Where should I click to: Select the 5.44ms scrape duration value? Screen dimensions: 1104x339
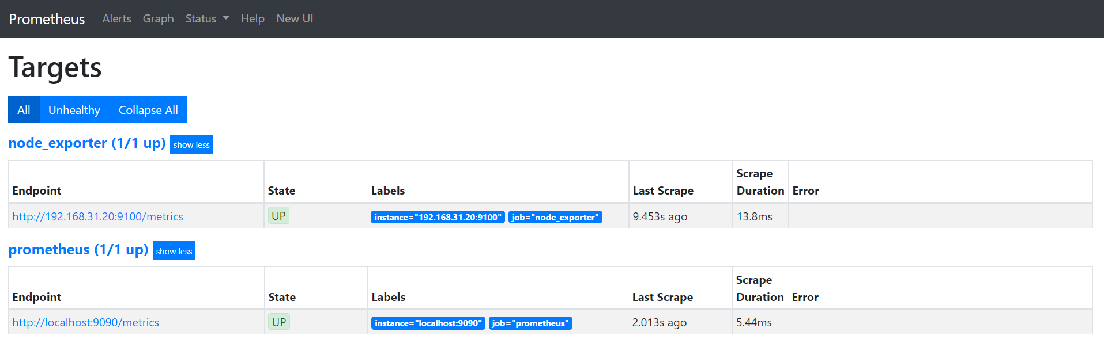click(x=754, y=322)
